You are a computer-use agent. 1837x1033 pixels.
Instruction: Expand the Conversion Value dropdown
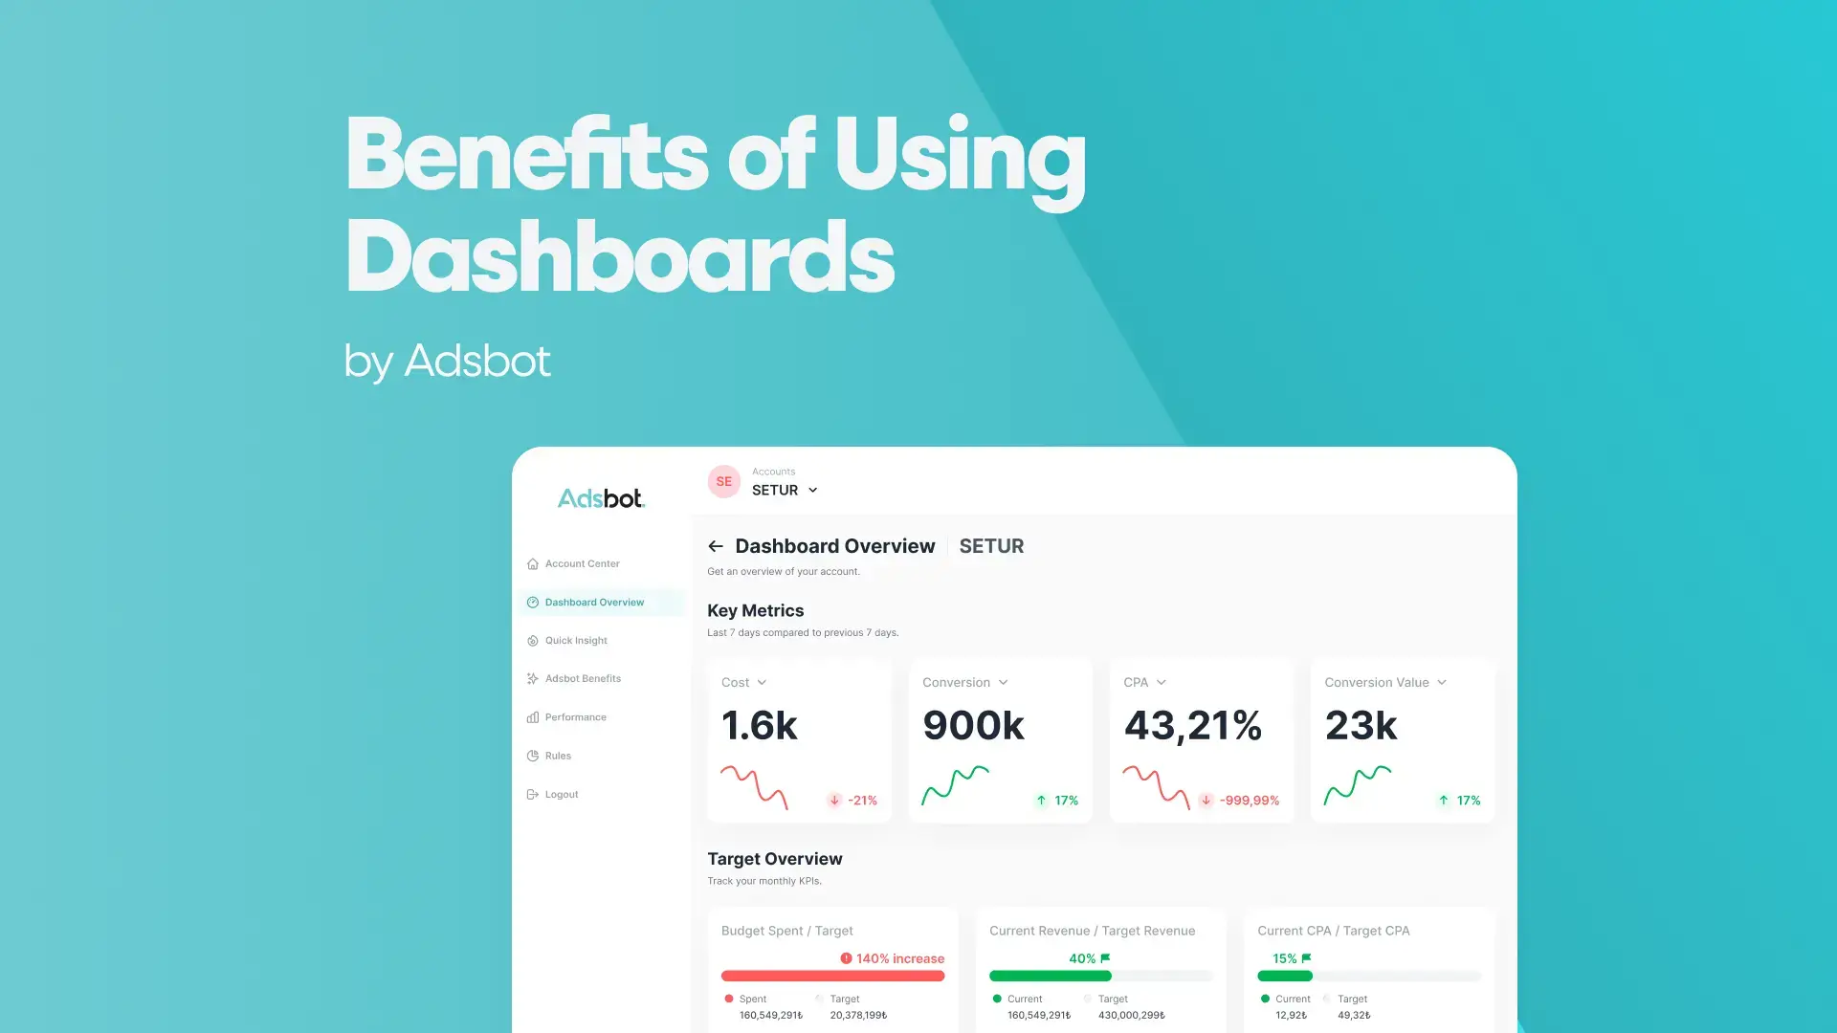[x=1449, y=682]
